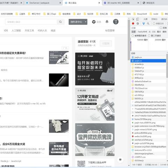This screenshot has width=168, height=168.
Task: Open the feedback chat icon at the page's bottom right
Action: [x=120, y=160]
